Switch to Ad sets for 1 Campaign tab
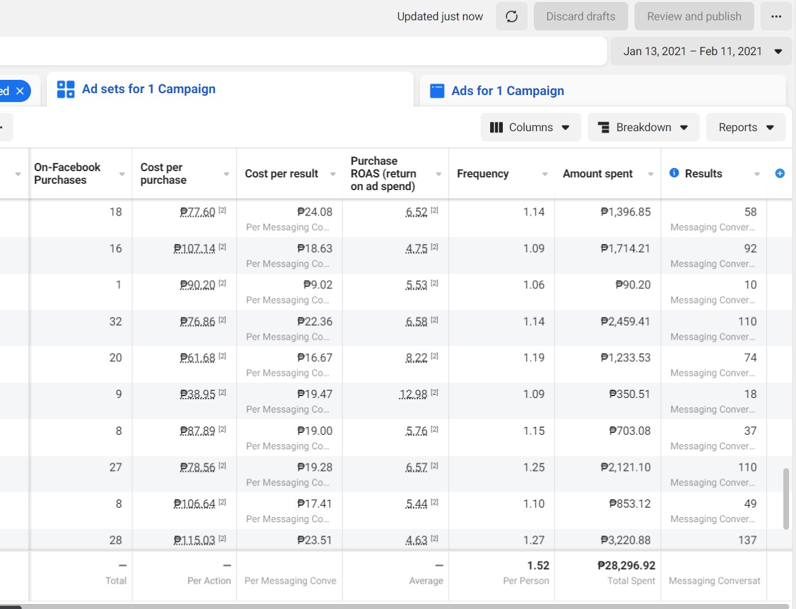 [149, 89]
